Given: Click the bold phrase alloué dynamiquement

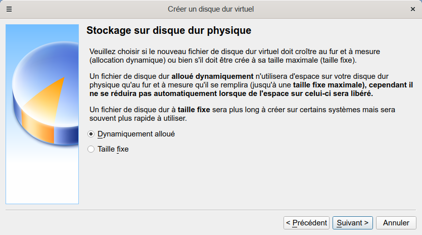Looking at the screenshot, I should [x=212, y=76].
